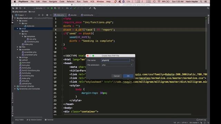Open the File extension dropdown
Viewport: 221px width, 124px height.
coord(117,65)
